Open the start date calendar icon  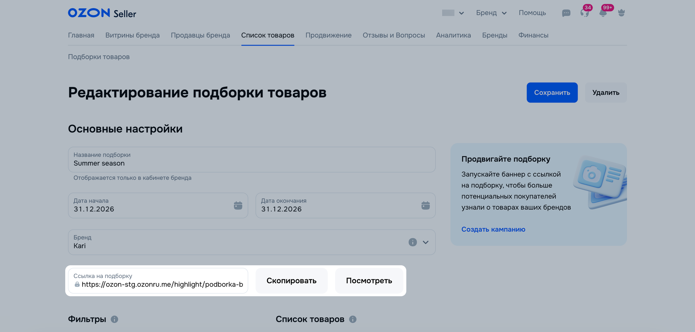click(238, 205)
